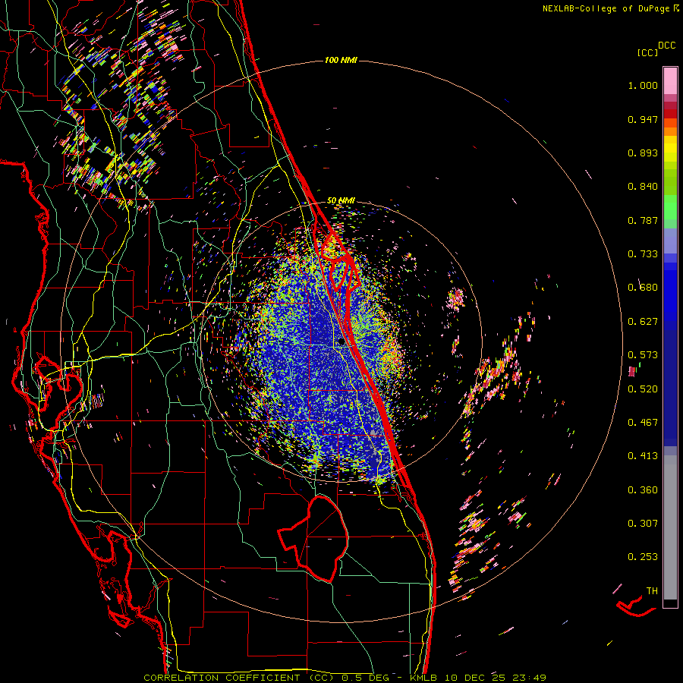Click the 0.307 scale value
Viewport: 683px width, 683px height.
coord(643,524)
